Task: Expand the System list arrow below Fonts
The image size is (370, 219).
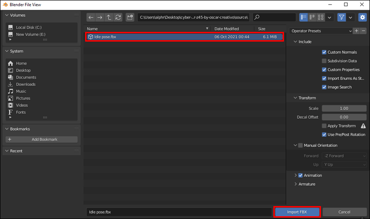Action: pyautogui.click(x=10, y=117)
